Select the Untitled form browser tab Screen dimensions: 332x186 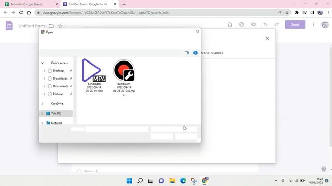click(88, 4)
